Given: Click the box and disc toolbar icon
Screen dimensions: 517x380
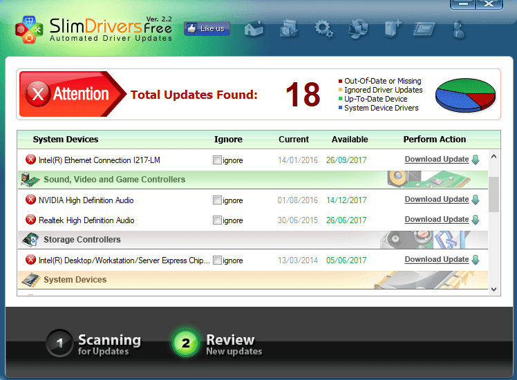Looking at the screenshot, I should coord(288,29).
